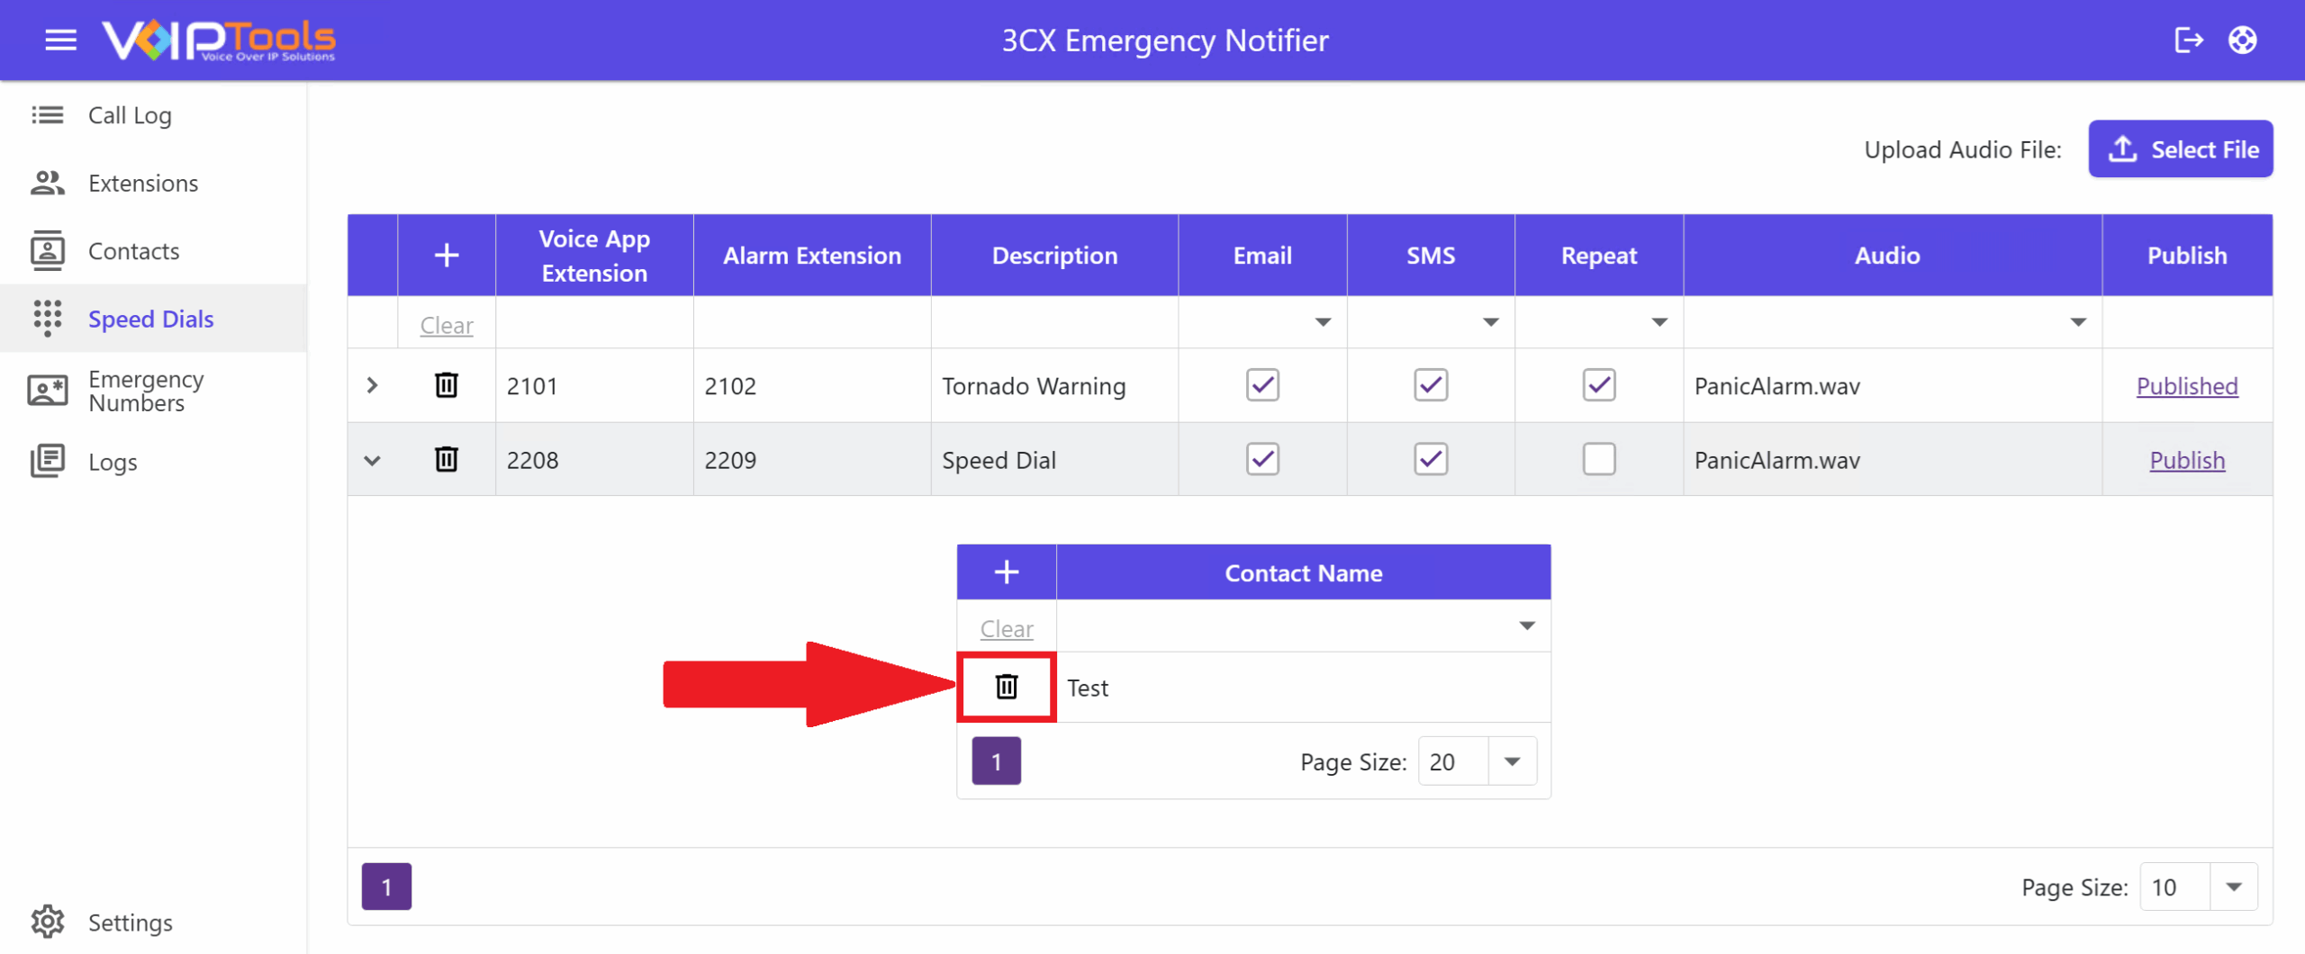Open the hamburger navigation menu
Screen dimensions: 2305x954
[x=60, y=40]
